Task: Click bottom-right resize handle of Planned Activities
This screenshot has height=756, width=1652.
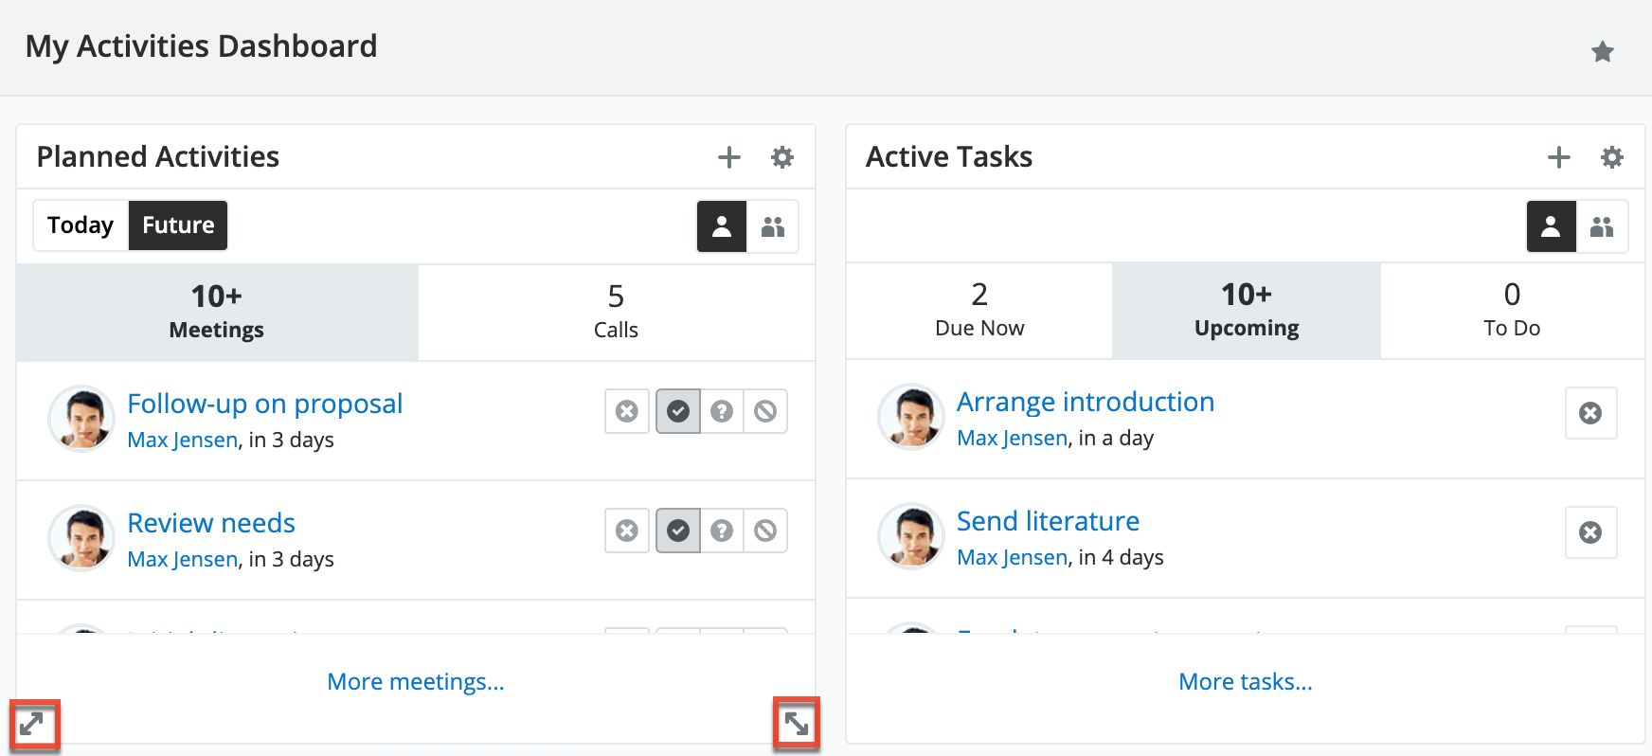Action: (796, 725)
